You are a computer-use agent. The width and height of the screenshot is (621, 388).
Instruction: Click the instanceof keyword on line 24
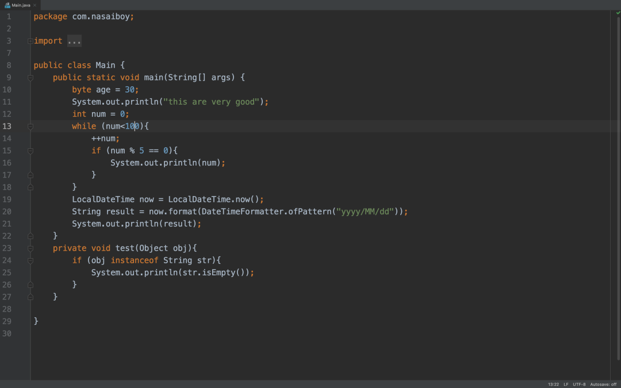[135, 260]
